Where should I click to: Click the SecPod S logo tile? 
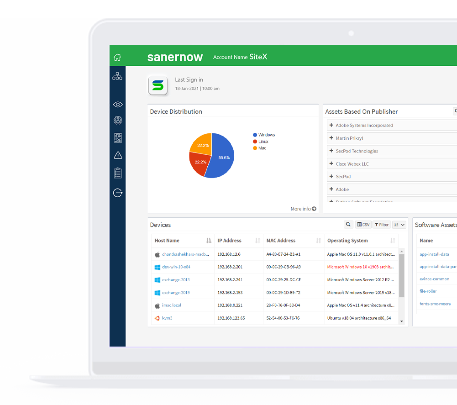point(158,85)
